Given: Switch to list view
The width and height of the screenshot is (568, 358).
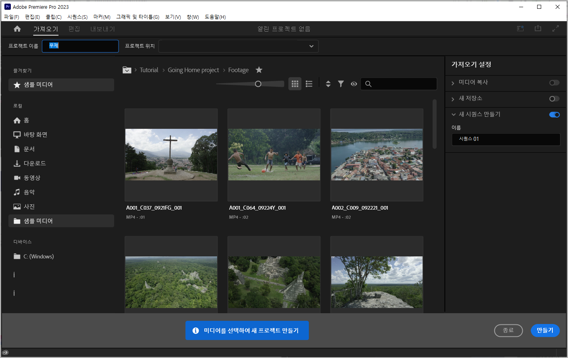Looking at the screenshot, I should [309, 84].
